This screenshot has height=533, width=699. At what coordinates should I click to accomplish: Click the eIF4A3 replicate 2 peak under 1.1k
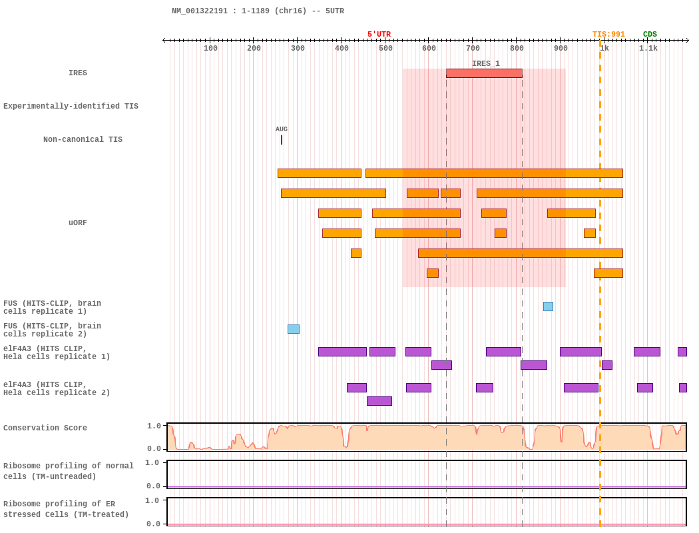pos(645,388)
